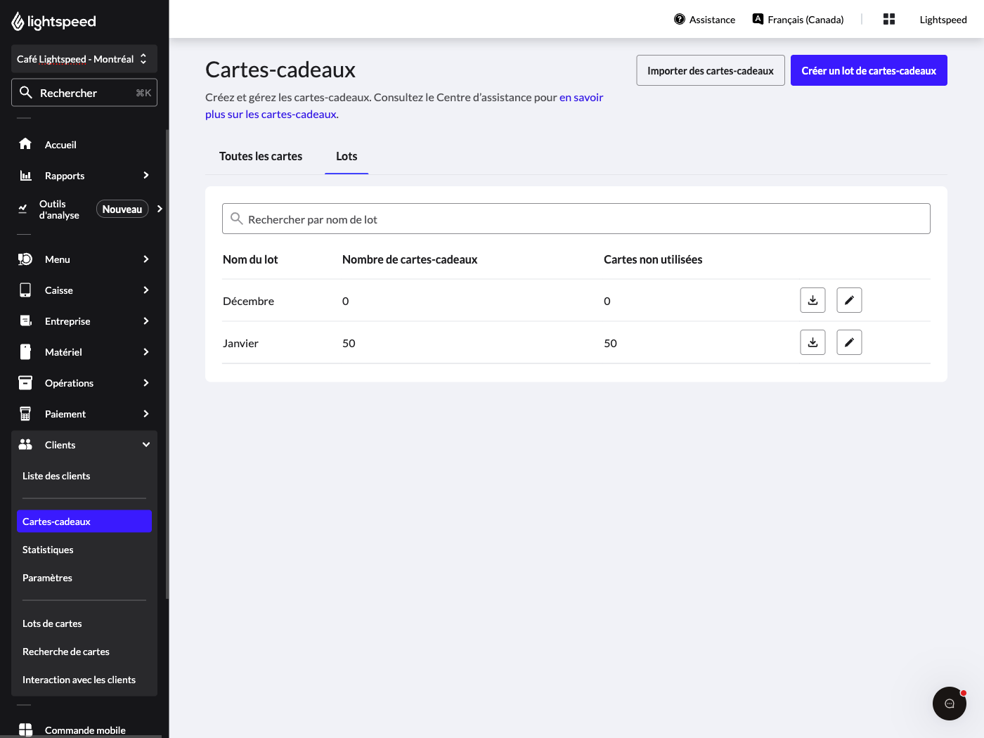Switch to the Toutes les cartes tab

tap(261, 156)
